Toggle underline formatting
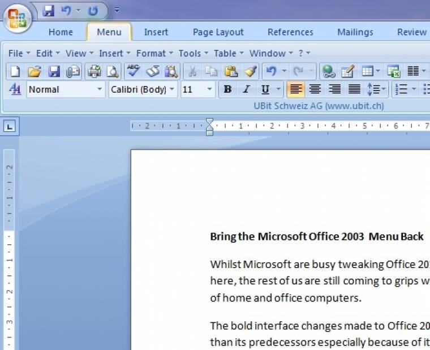The height and width of the screenshot is (350, 430). (x=265, y=89)
